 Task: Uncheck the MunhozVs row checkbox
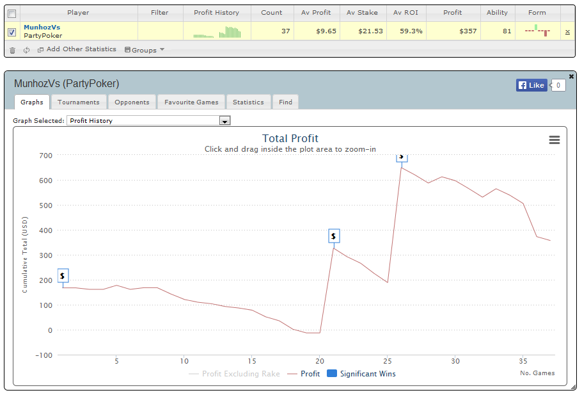click(12, 32)
